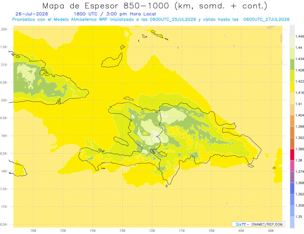Click the longitude label '69W'
Image resolution: width=304 pixels, height=234 pixels.
click(241, 230)
